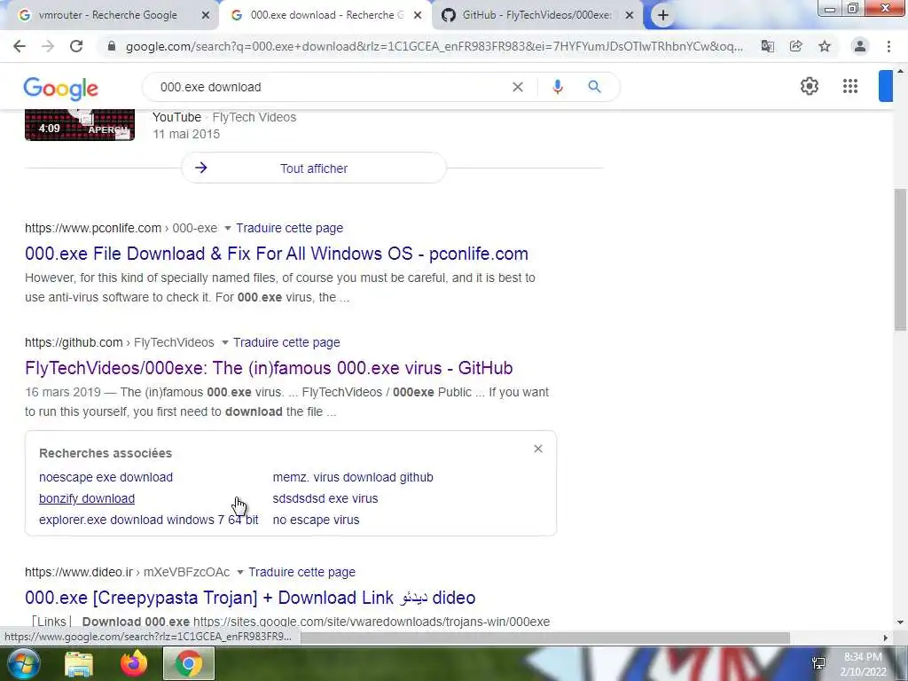908x681 pixels.
Task: Start voice search with the microphone icon
Action: click(x=558, y=87)
